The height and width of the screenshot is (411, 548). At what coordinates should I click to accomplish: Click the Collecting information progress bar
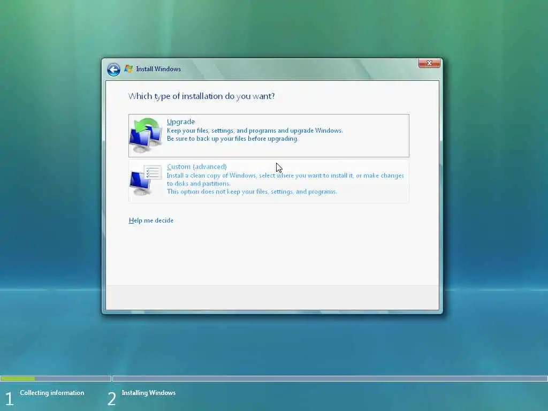point(56,378)
